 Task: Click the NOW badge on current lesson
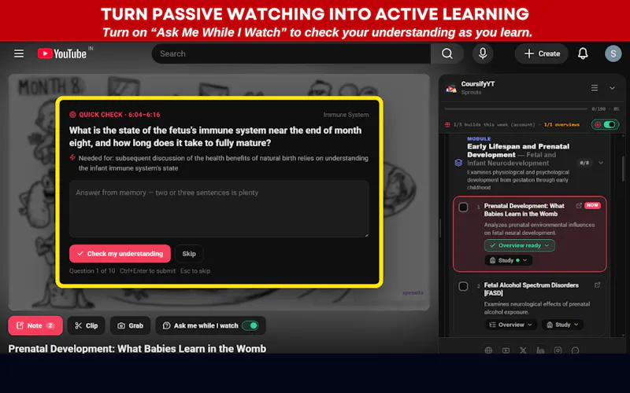pos(592,205)
